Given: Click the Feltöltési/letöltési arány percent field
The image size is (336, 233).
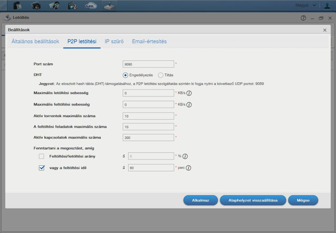Looking at the screenshot, I should 151,156.
